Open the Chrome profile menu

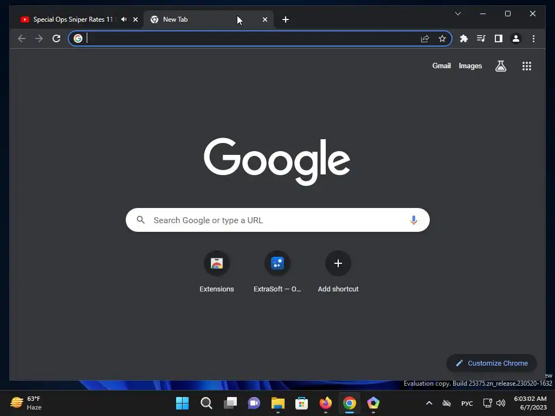pos(516,38)
